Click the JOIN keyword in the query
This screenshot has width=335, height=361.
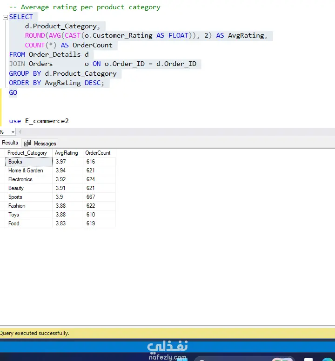17,64
